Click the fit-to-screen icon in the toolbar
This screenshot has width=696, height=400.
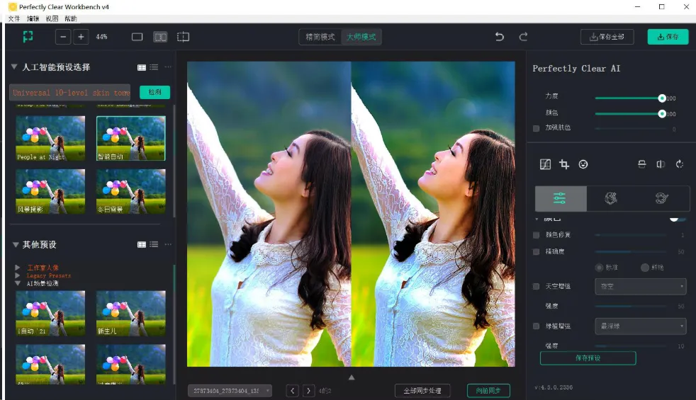pyautogui.click(x=28, y=36)
